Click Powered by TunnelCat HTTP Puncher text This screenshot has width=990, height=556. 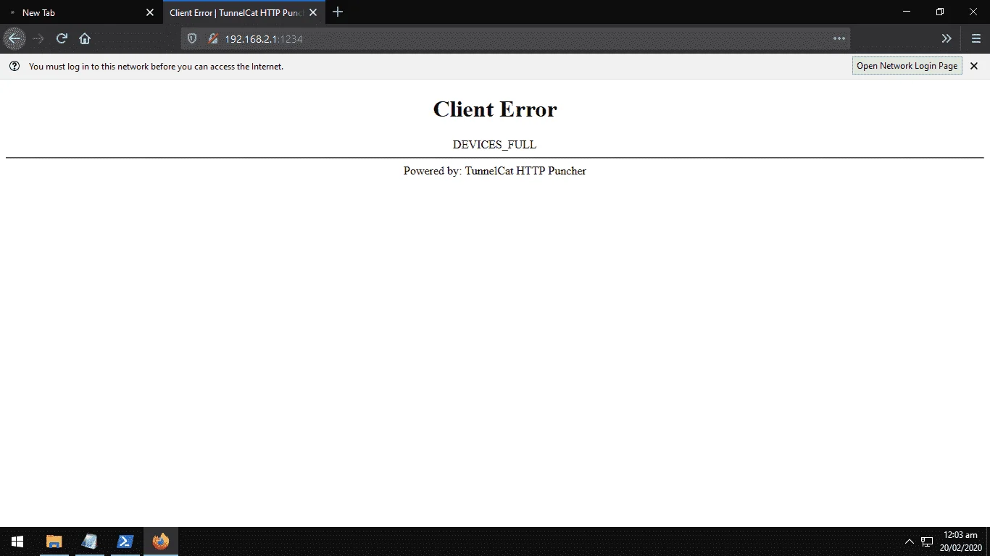[495, 171]
